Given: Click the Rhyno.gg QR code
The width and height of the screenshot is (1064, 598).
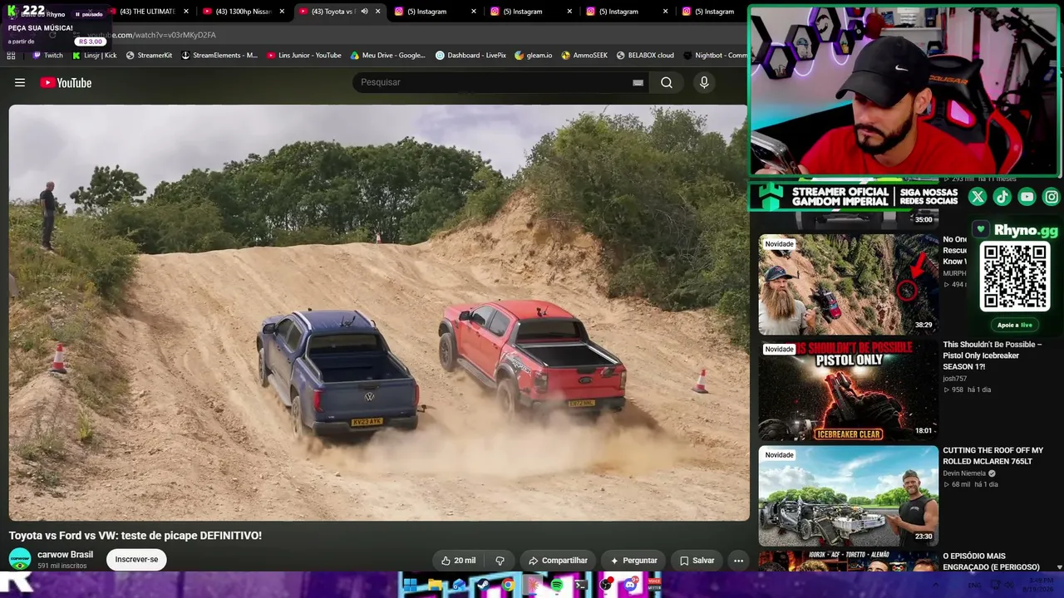Looking at the screenshot, I should (1014, 277).
